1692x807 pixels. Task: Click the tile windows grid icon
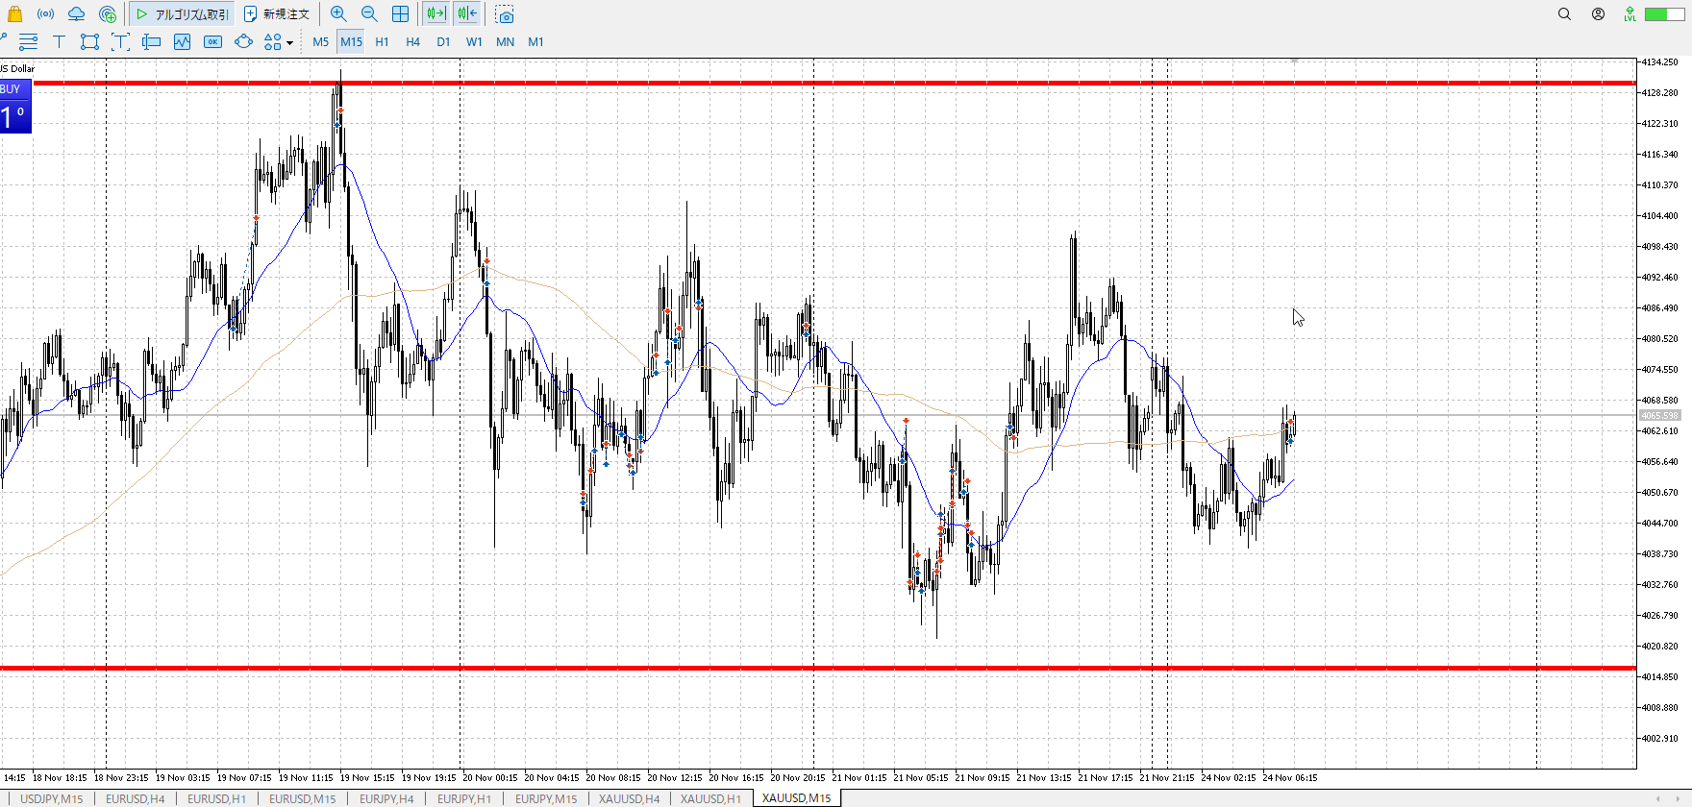tap(400, 14)
